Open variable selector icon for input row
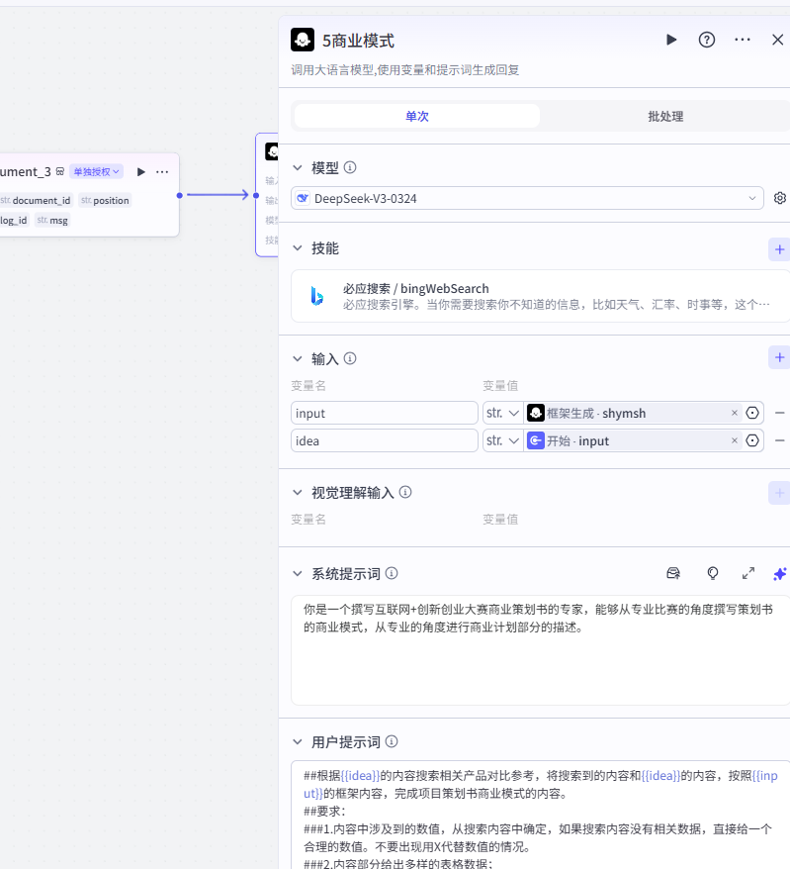 [752, 413]
